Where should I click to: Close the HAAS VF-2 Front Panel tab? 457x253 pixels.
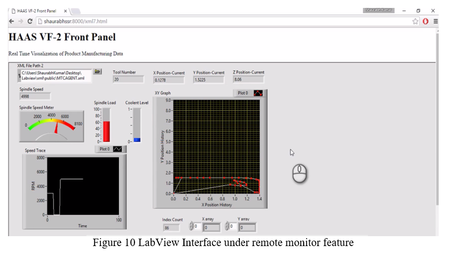pyautogui.click(x=65, y=11)
